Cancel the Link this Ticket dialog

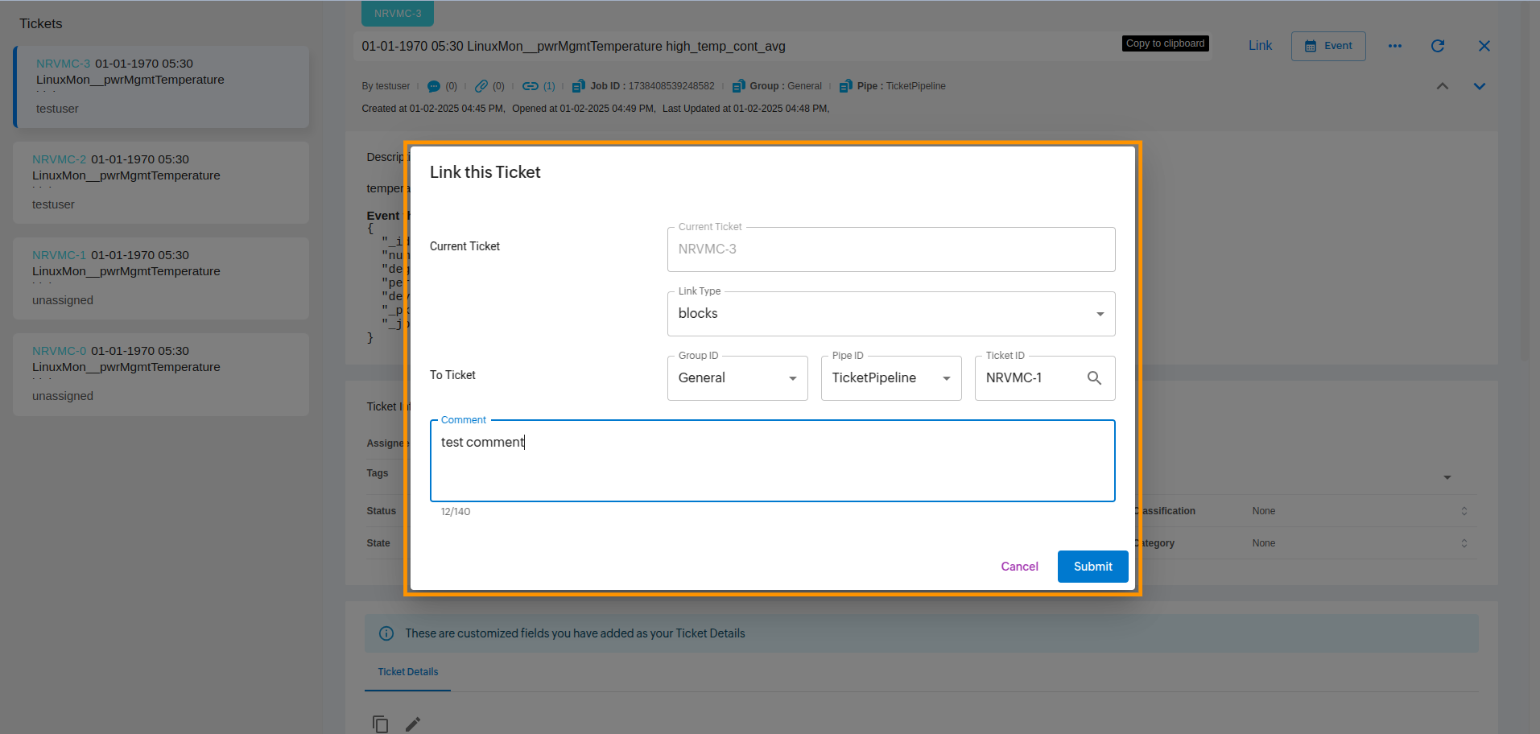(x=1019, y=567)
